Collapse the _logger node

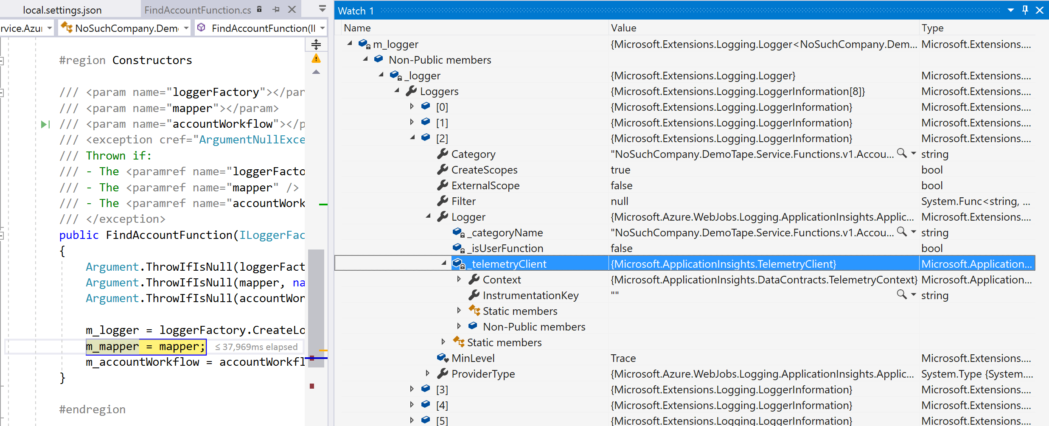point(381,75)
